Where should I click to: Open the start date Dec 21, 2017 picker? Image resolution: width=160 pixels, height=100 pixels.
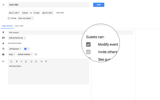coord(14,13)
